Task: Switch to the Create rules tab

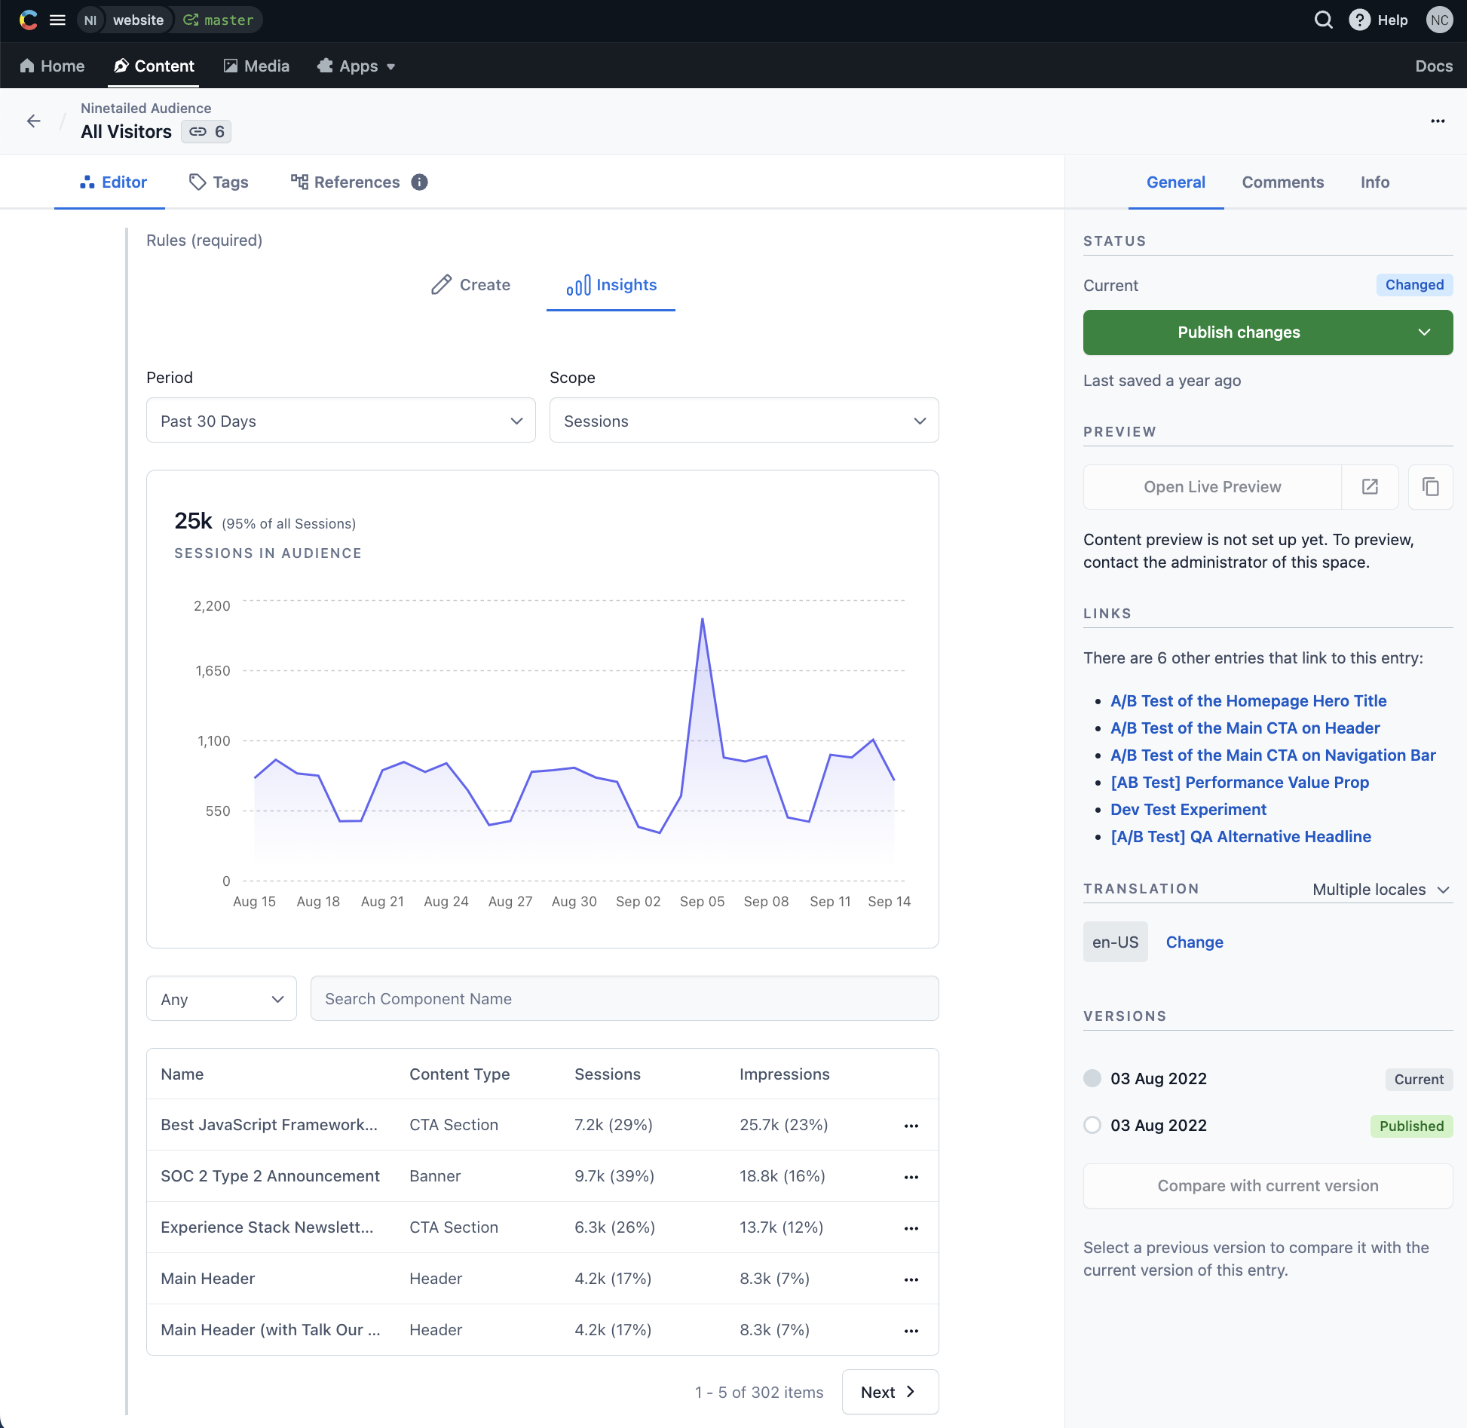Action: (x=471, y=285)
